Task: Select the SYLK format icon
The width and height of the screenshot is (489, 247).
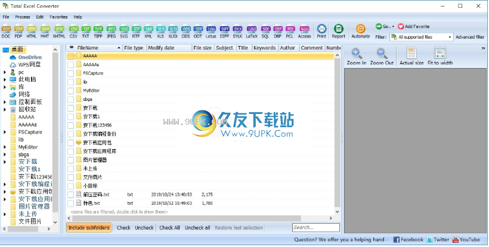Action: click(237, 31)
